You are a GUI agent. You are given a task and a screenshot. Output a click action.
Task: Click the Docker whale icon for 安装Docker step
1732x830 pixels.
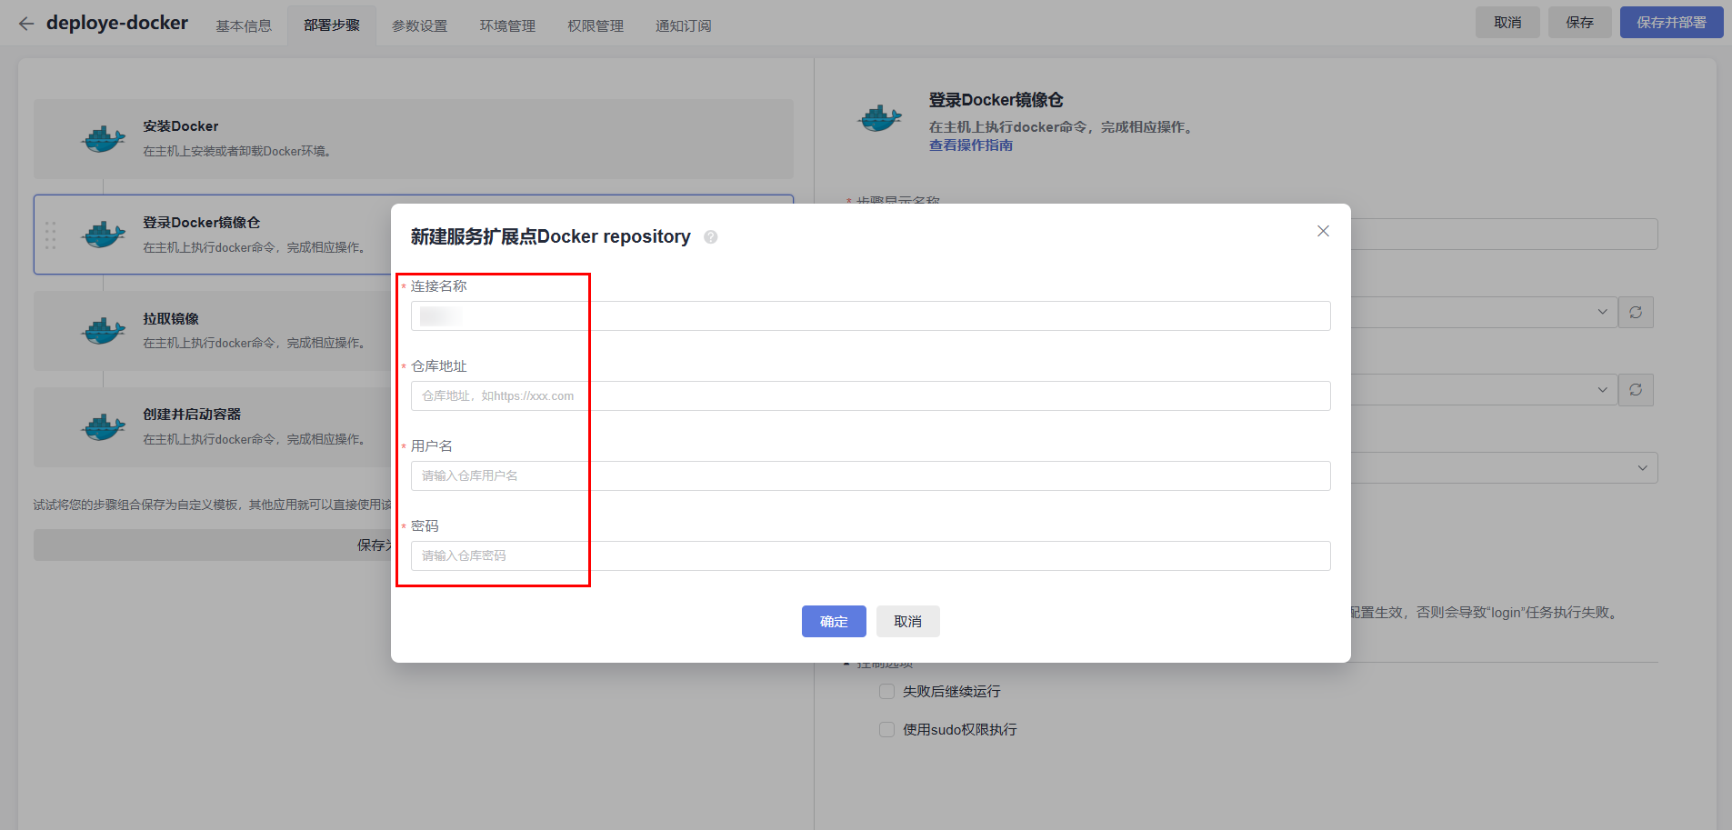pos(104,139)
